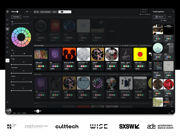The image size is (180, 136).
Task: Select the Shadowprint track cover
Action: click(x=112, y=83)
